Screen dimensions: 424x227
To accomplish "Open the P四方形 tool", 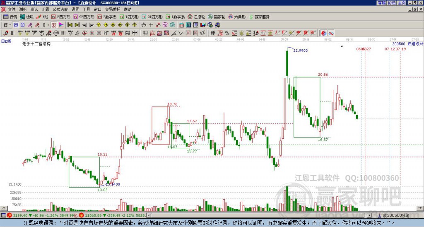I will click(61, 17).
